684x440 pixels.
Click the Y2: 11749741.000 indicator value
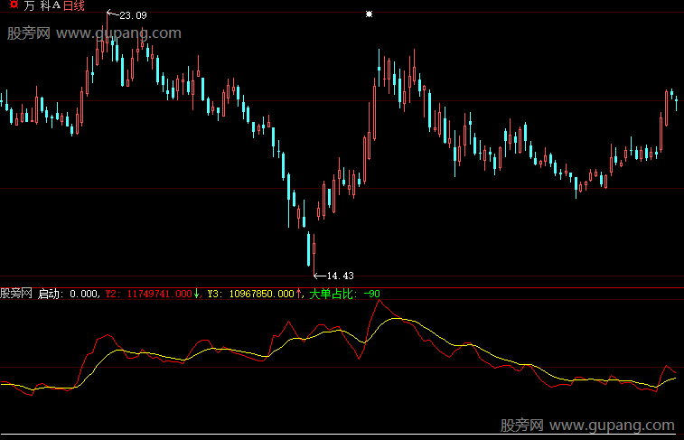pos(149,294)
